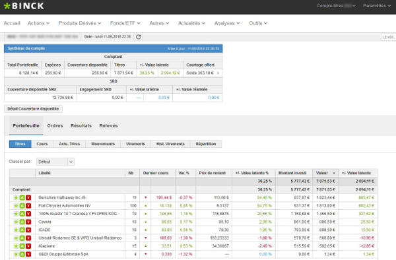Open Berkshire Hathaway Inc -B- security
Image resolution: width=396 pixels, height=260 pixels.
point(63,198)
